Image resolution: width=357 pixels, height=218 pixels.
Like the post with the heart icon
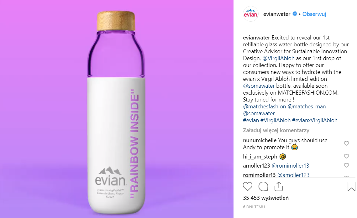pyautogui.click(x=248, y=186)
